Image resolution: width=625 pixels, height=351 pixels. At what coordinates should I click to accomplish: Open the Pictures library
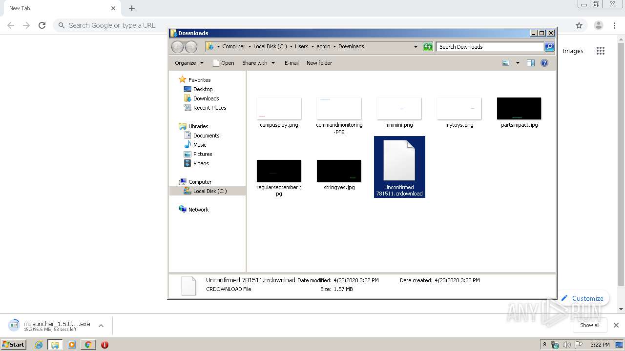pyautogui.click(x=198, y=154)
